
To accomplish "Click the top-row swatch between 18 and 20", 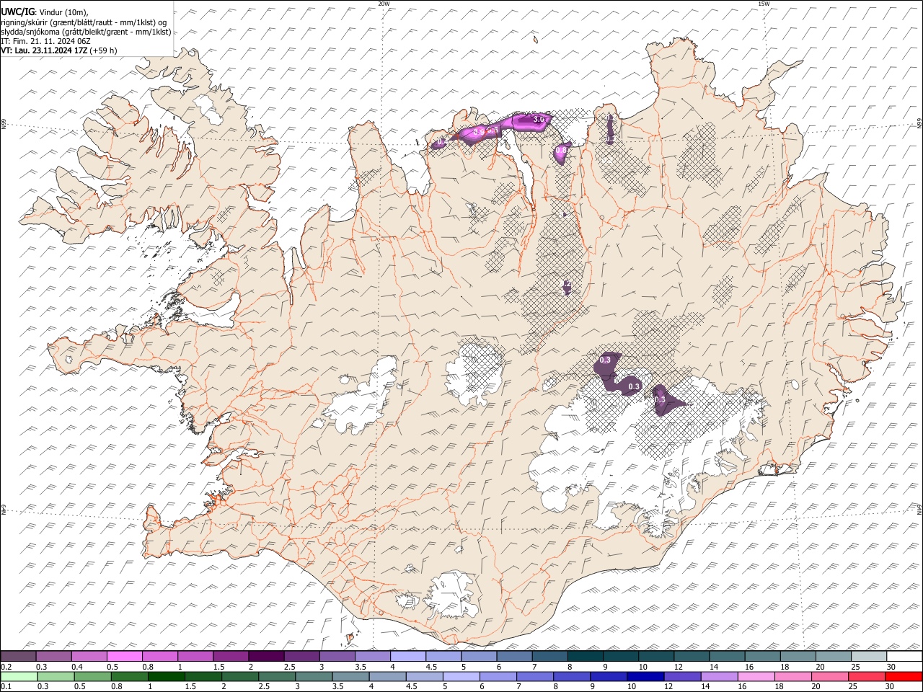I will [x=798, y=656].
